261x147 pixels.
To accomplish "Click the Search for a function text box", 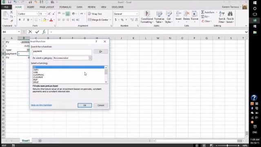I will click(x=62, y=52).
